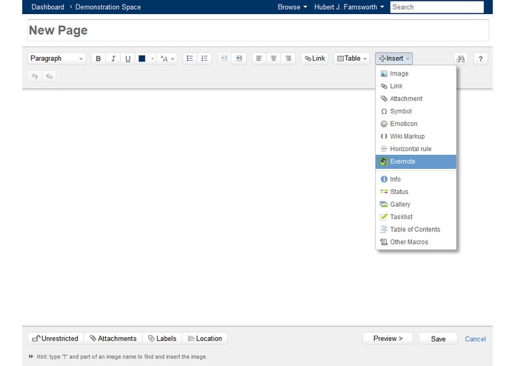Outdent the current paragraph
Viewport: 515px width, 366px height.
point(225,59)
